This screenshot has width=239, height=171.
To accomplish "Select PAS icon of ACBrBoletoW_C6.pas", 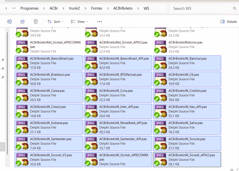I will coord(161,79).
